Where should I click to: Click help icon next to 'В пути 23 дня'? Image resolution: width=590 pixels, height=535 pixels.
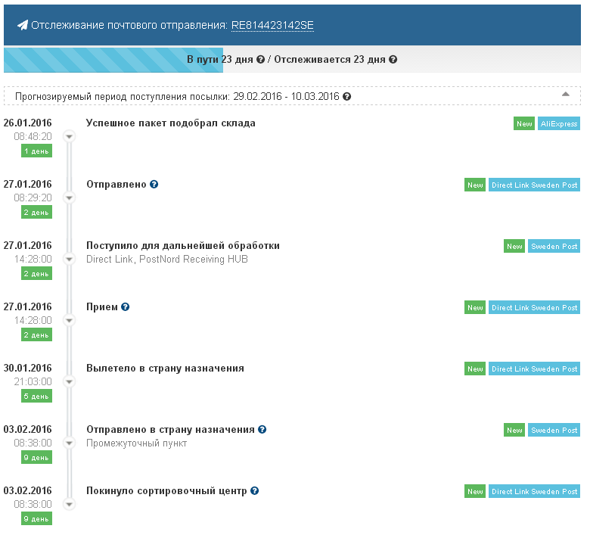[260, 60]
